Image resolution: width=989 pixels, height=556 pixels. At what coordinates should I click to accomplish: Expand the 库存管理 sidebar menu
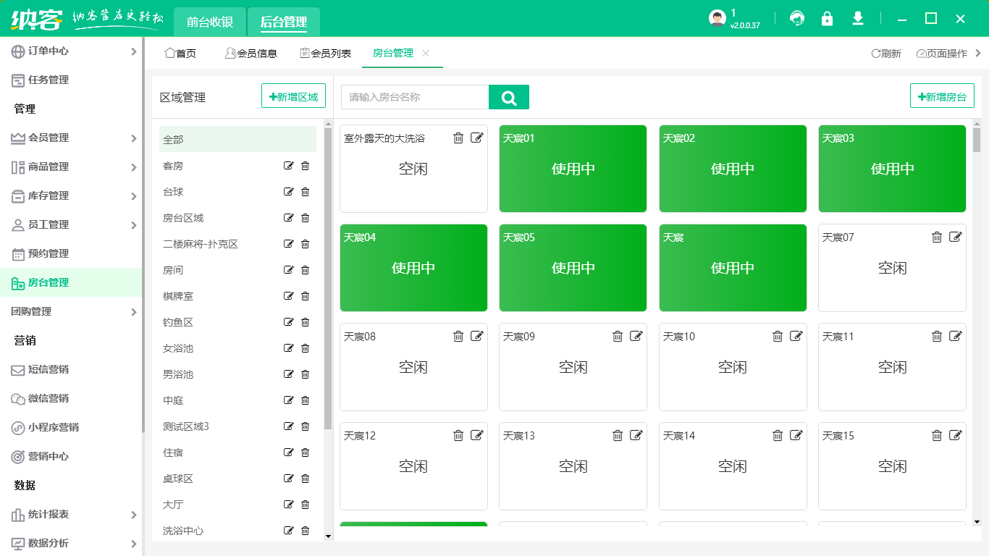pos(133,196)
